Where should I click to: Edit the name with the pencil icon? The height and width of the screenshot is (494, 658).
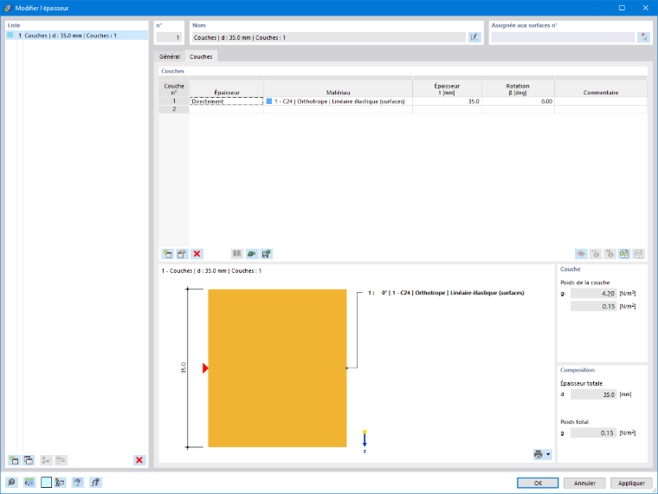click(x=474, y=37)
